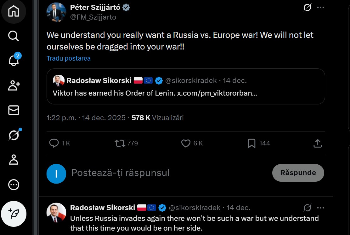
Task: Open Grok icon in left sidebar
Action: coord(14,135)
